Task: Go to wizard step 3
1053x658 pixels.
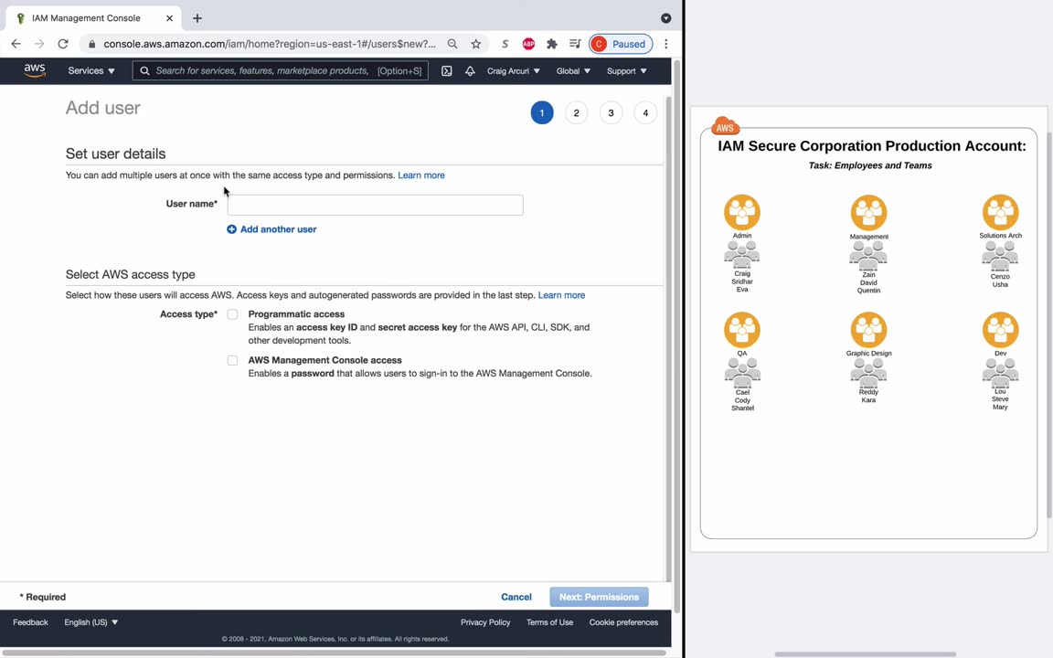Action: pos(612,112)
